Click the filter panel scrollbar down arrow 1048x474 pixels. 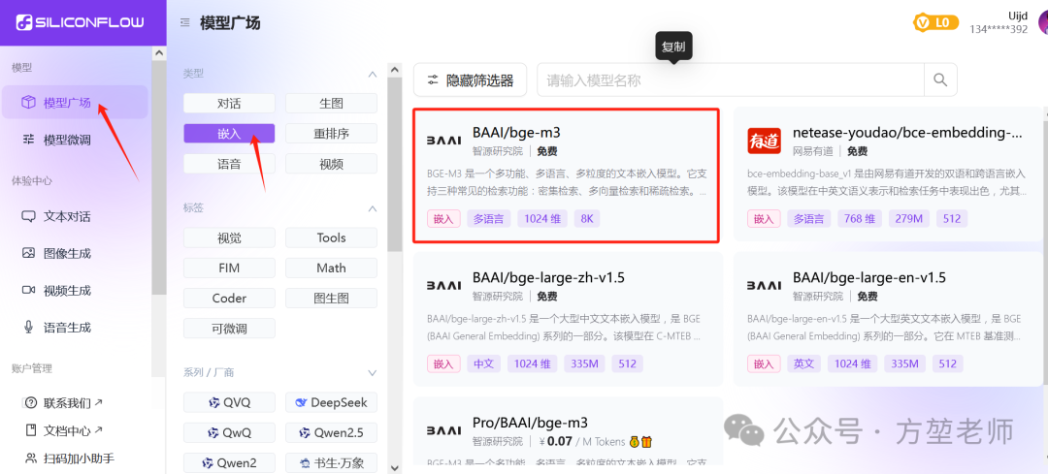(x=394, y=468)
